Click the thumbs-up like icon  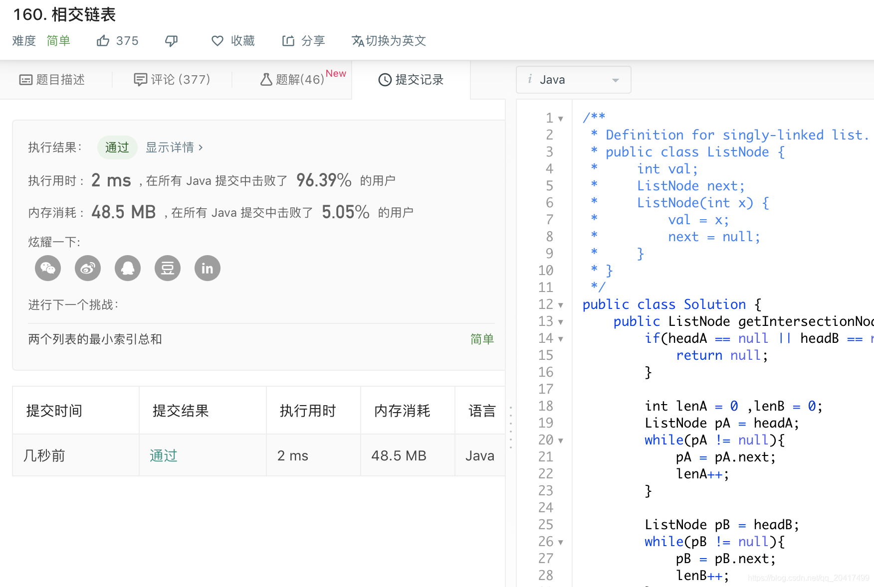pyautogui.click(x=103, y=40)
